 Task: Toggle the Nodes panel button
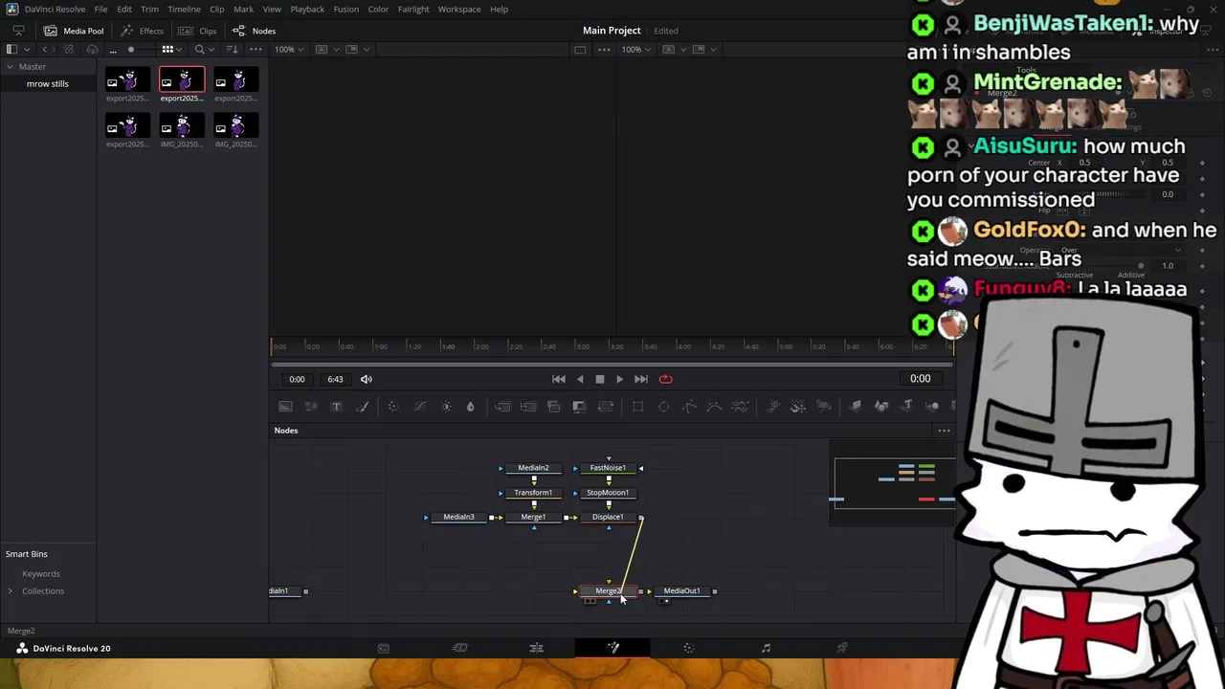point(254,31)
